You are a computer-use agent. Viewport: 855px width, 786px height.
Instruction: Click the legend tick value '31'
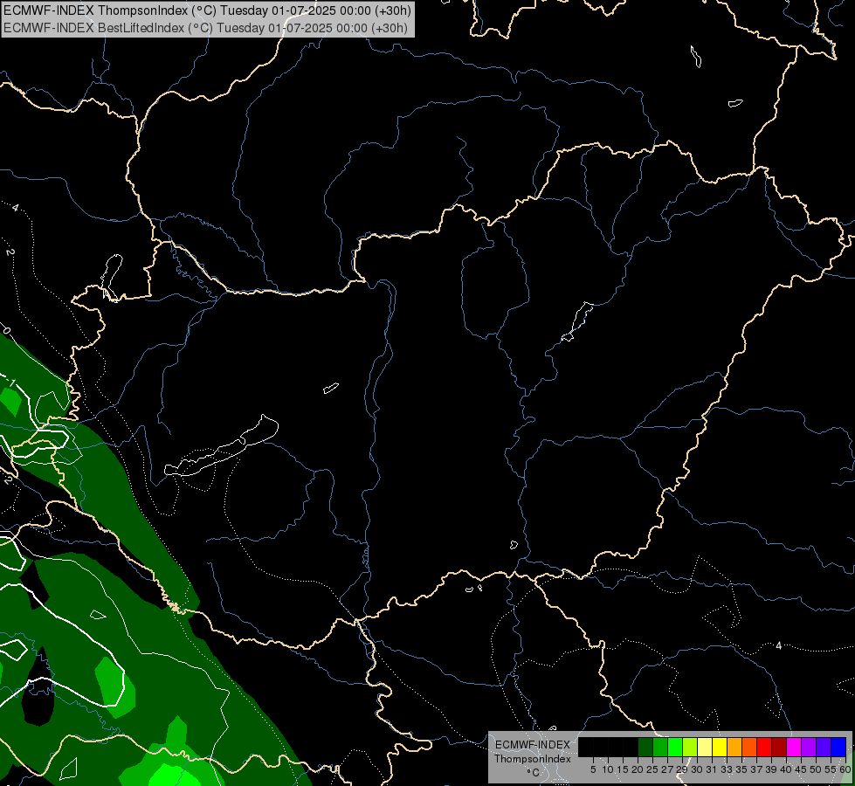tap(712, 769)
